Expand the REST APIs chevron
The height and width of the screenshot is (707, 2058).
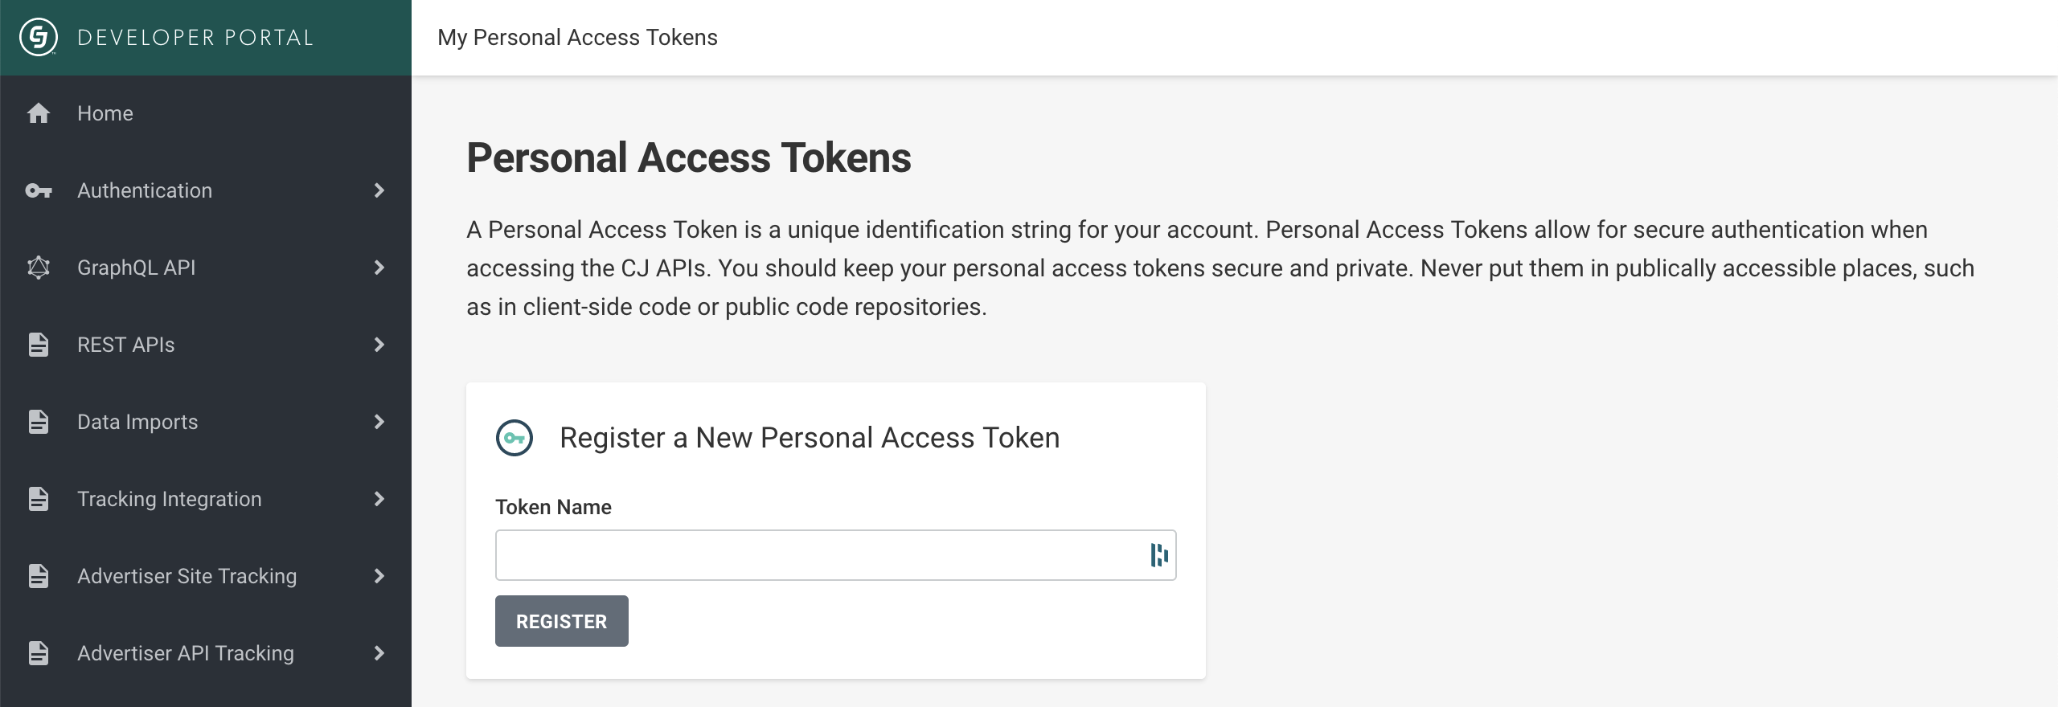[x=379, y=345]
